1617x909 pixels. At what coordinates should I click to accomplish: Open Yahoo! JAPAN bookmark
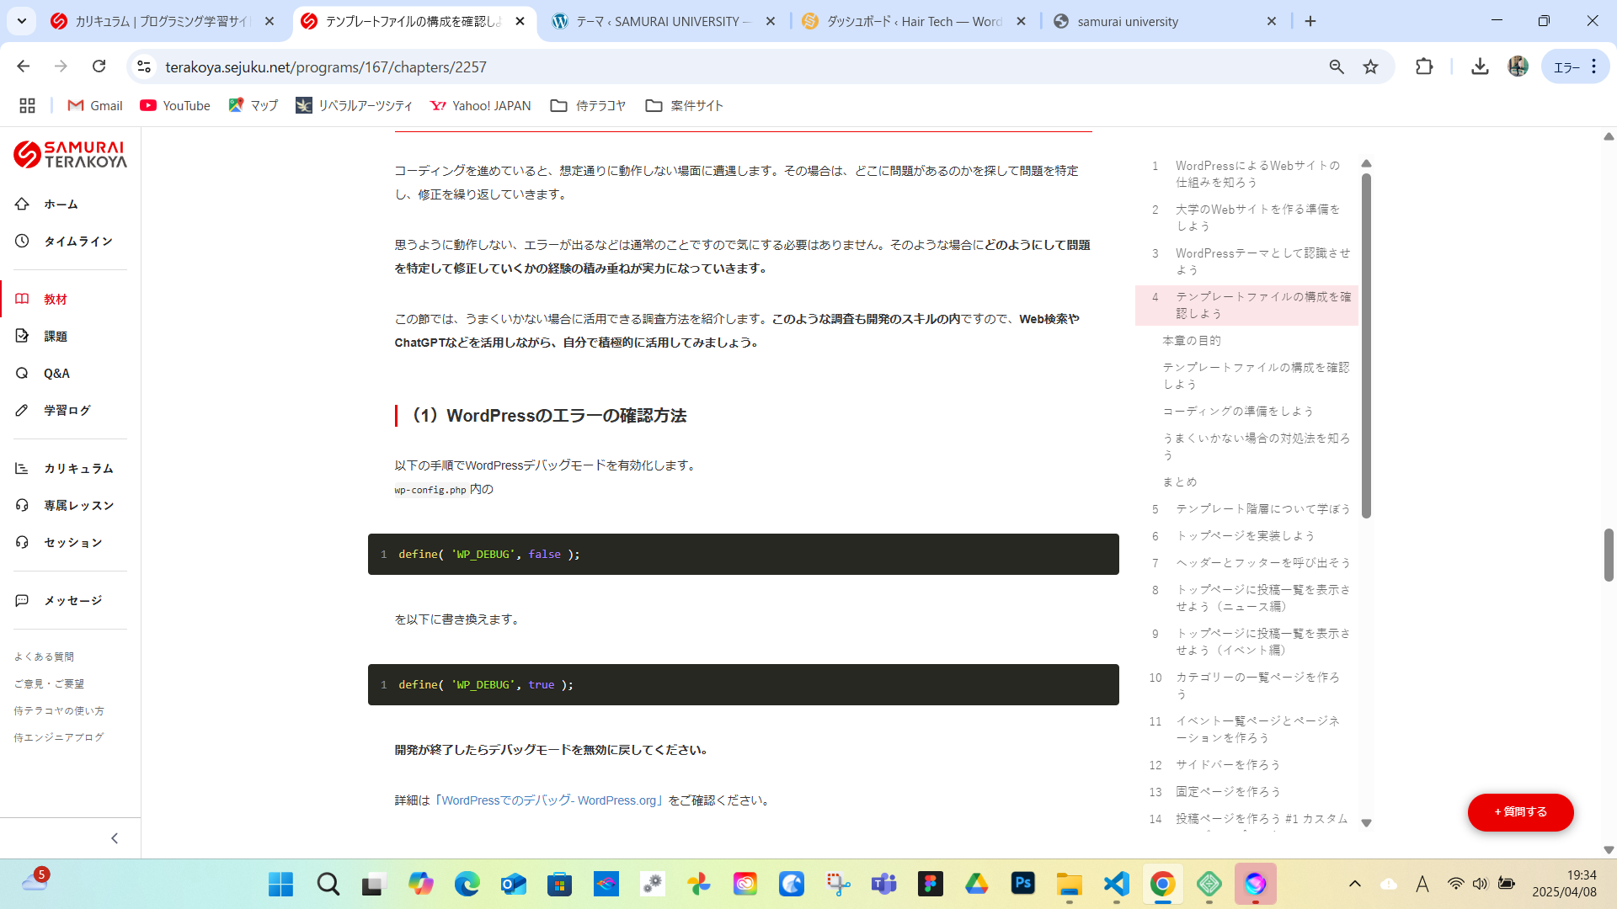480,105
